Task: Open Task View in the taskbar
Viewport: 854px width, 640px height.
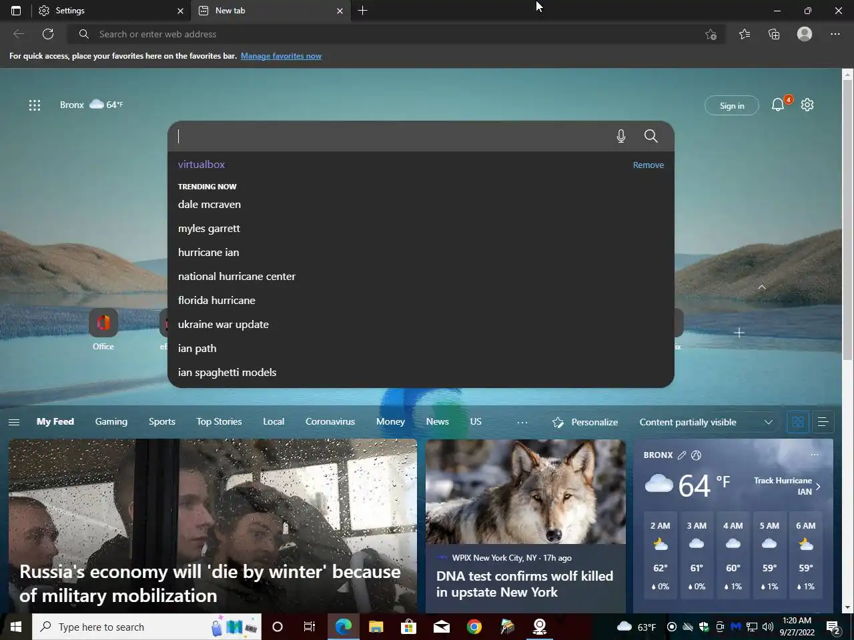Action: coord(310,627)
